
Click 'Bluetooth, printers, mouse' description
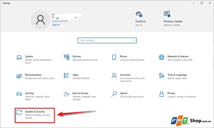[85, 60]
